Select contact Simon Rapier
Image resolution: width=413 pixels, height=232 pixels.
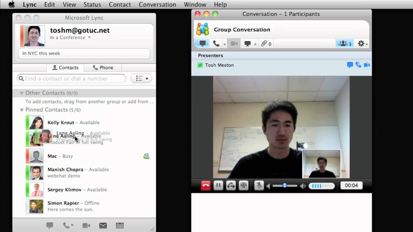coord(84,206)
